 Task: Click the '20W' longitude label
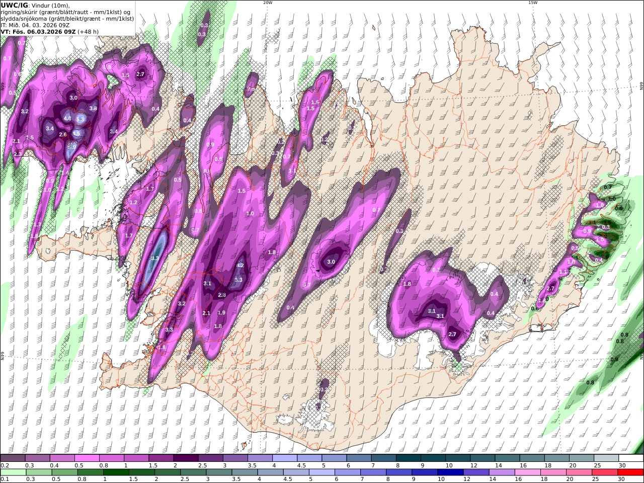[x=268, y=3]
